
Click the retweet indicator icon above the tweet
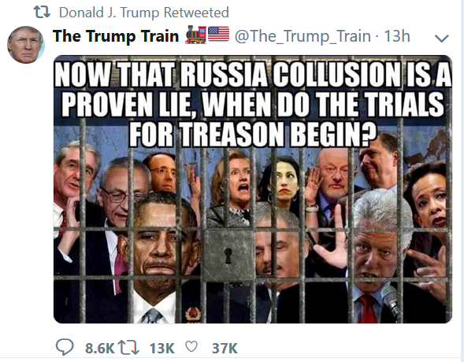(x=42, y=13)
